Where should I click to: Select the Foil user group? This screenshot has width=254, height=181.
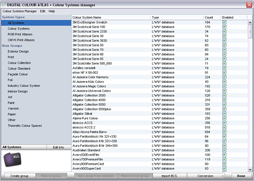pos(36,80)
